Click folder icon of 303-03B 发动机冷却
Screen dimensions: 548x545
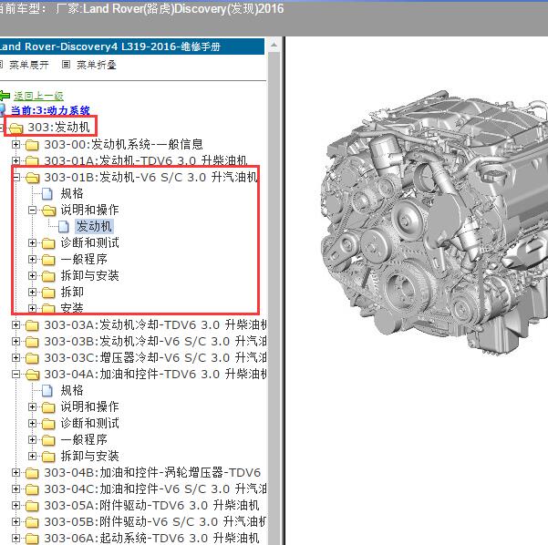point(32,342)
